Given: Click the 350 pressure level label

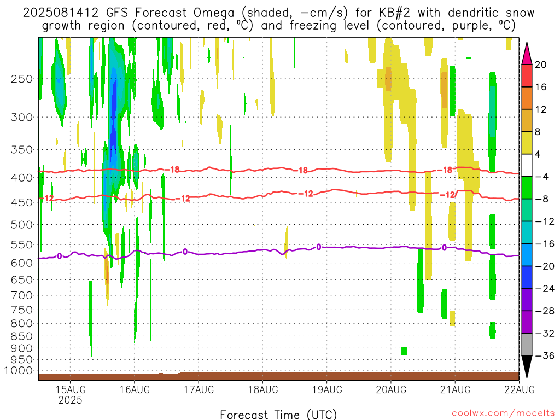Looking at the screenshot, I should click(22, 150).
